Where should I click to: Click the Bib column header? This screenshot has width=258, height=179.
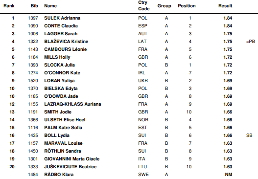[x=34, y=6]
